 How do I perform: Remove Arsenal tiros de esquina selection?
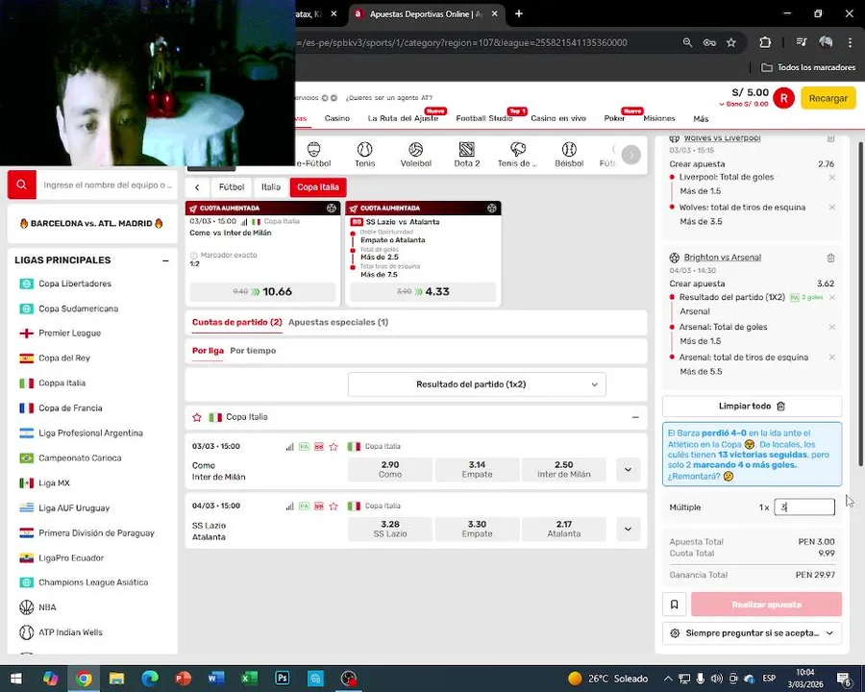[x=832, y=358]
